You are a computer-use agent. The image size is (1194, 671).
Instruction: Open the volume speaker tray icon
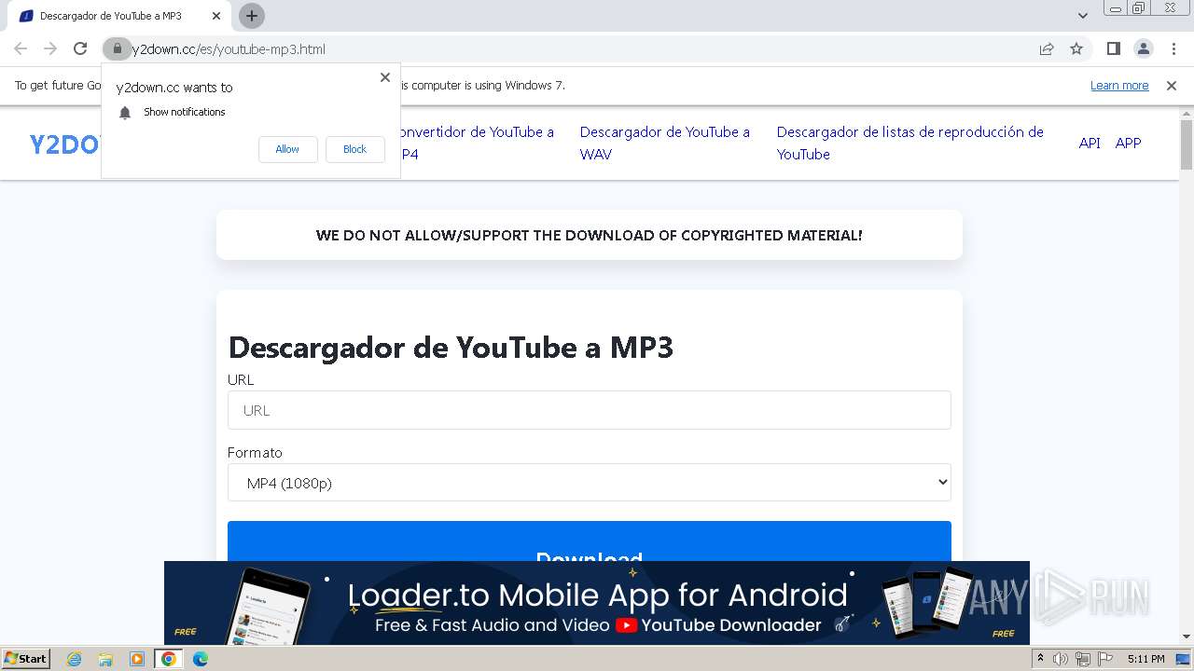[x=1061, y=659]
